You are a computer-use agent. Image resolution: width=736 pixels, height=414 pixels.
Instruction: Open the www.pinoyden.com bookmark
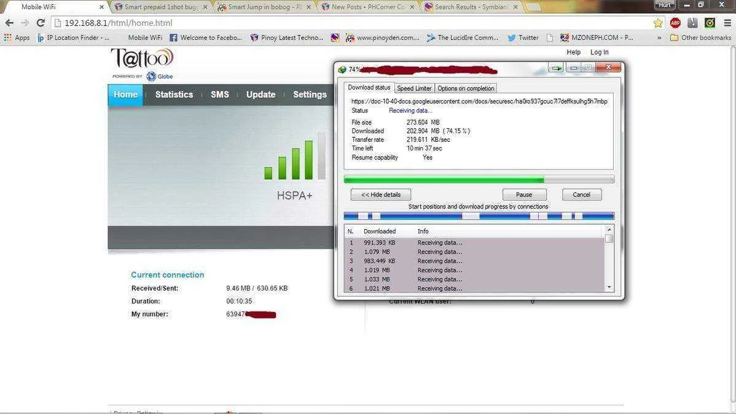tap(383, 37)
